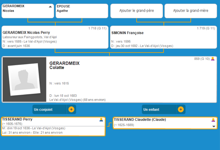Open father GERARDMEIX Nicolas Perry's card
220x150 pixels.
click(x=26, y=33)
